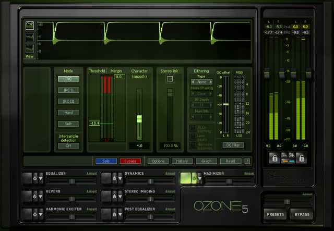Image resolution: width=334 pixels, height=231 pixels.
Task: Open the lit Maximizer module panel button
Action: click(186, 178)
